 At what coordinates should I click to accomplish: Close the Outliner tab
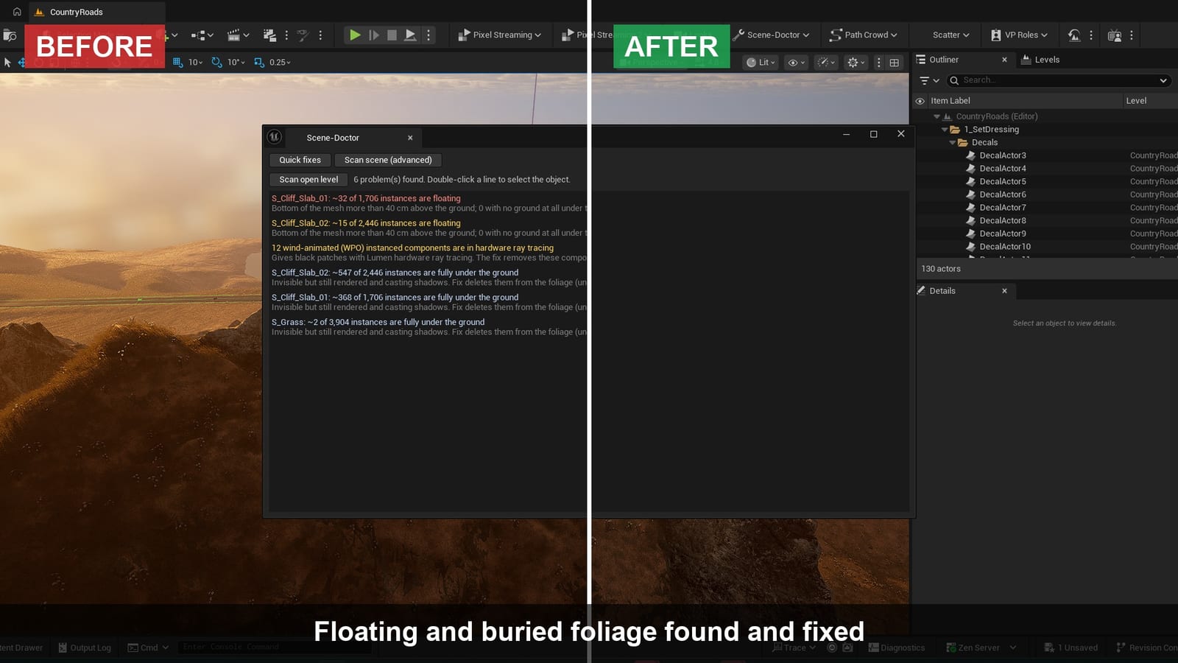coord(1004,60)
